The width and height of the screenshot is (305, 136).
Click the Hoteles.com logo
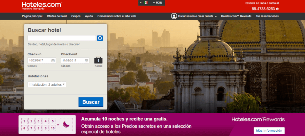point(42,6)
